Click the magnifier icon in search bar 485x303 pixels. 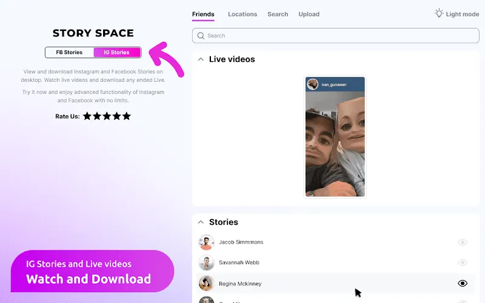point(200,36)
